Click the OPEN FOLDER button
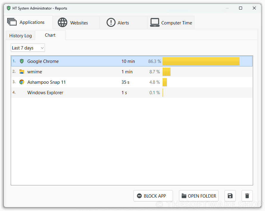The height and width of the screenshot is (211, 265). (x=199, y=196)
